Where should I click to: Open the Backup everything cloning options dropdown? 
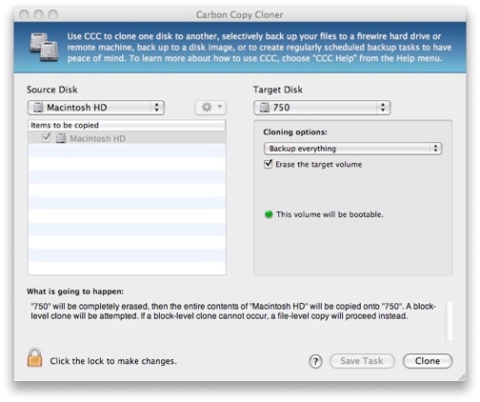click(x=352, y=149)
